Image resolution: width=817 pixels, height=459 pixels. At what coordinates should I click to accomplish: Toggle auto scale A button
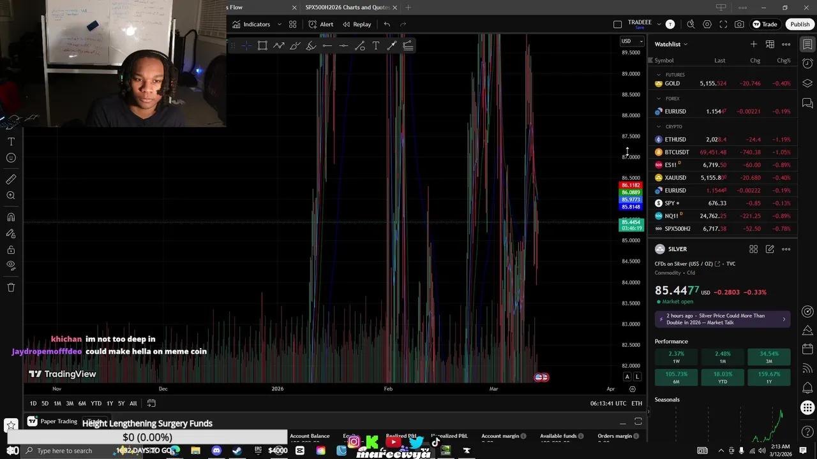coord(627,377)
